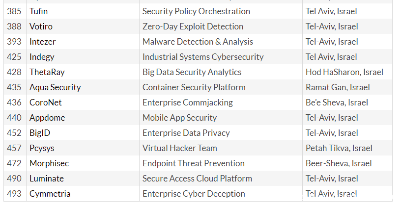Click the Tufin company name
The width and height of the screenshot is (401, 206).
coord(39,11)
